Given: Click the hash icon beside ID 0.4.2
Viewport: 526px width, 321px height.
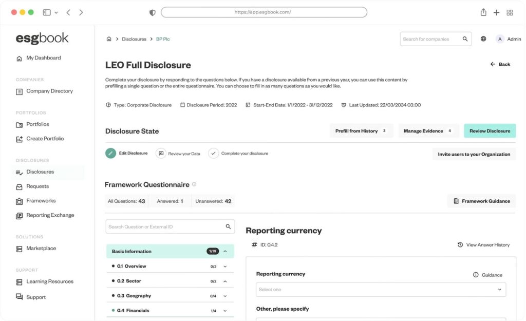Looking at the screenshot, I should tap(254, 244).
